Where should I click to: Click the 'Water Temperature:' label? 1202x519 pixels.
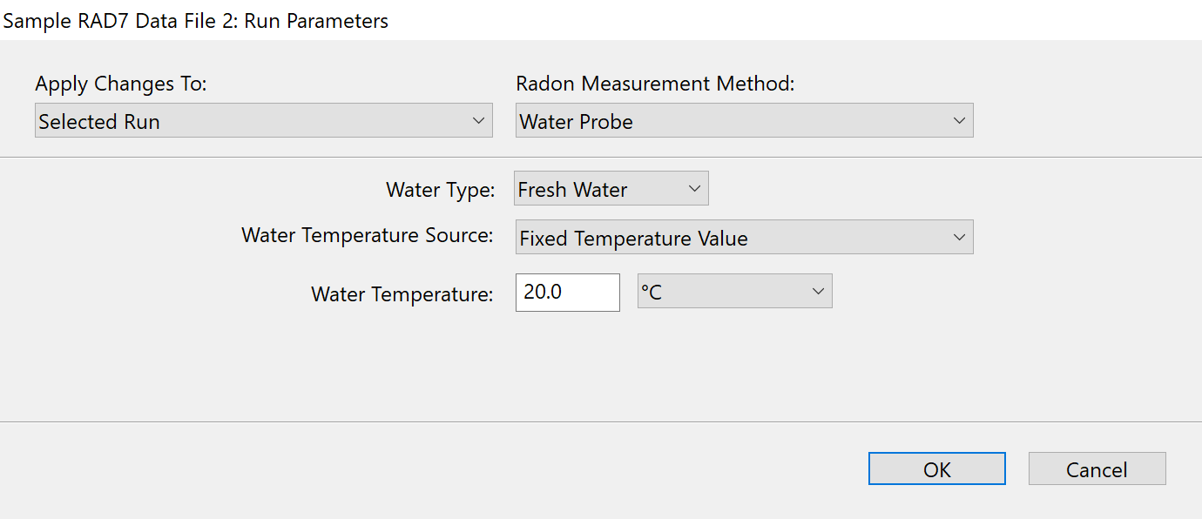click(402, 294)
